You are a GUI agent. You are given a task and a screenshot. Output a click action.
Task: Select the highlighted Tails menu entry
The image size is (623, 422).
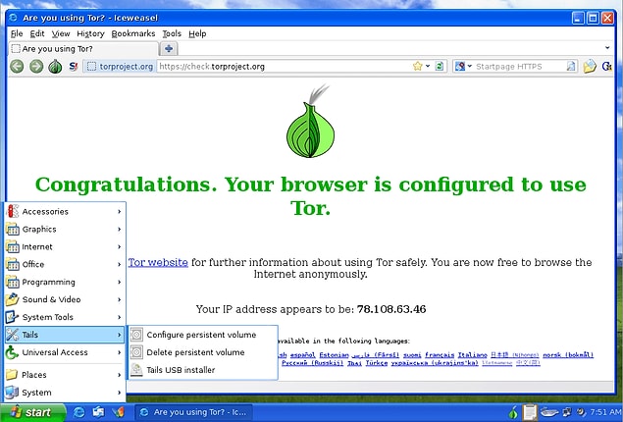[x=65, y=335]
